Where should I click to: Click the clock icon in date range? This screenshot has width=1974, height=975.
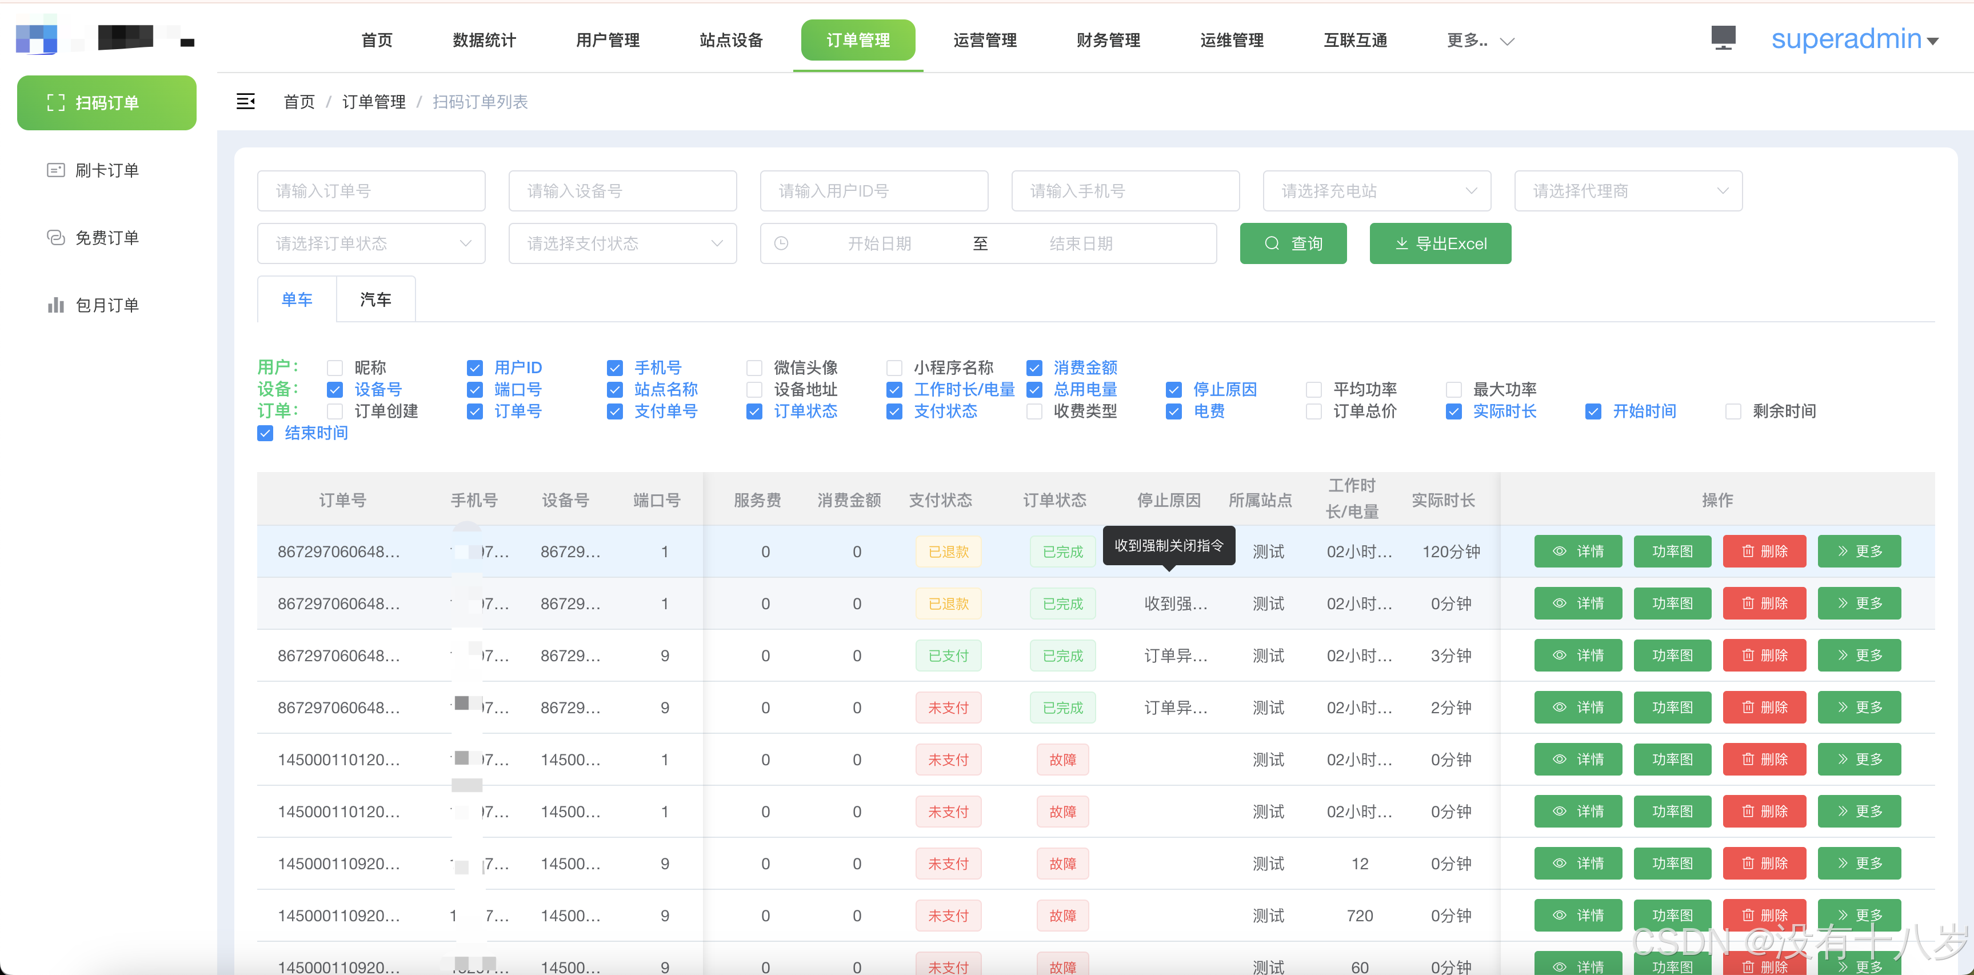pyautogui.click(x=781, y=243)
